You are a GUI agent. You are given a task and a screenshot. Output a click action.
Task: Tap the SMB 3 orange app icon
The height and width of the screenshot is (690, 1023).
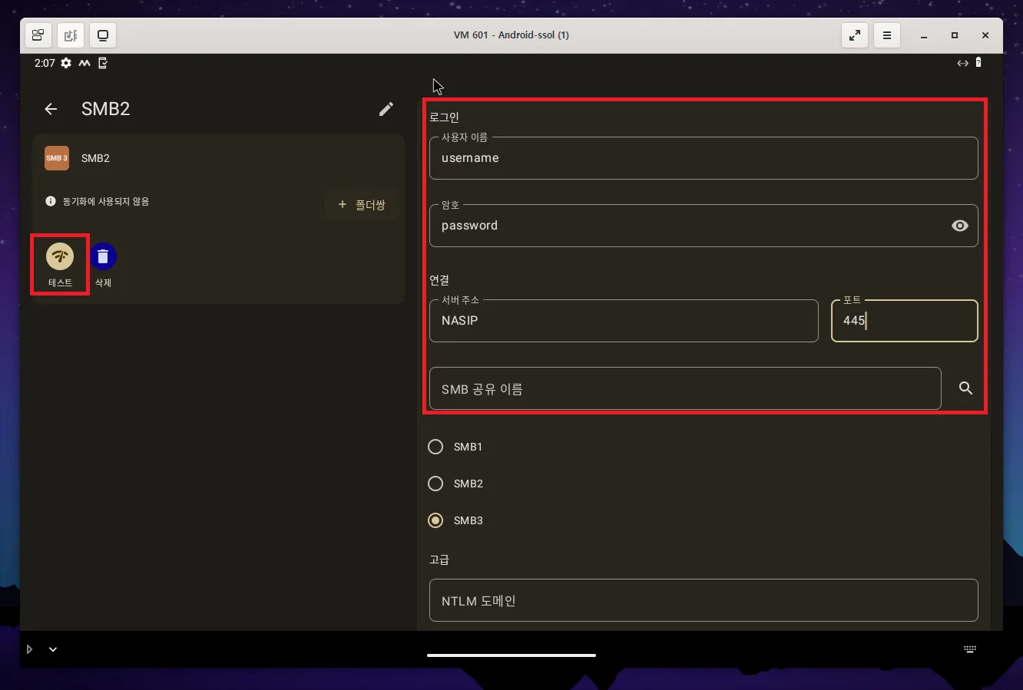coord(56,158)
